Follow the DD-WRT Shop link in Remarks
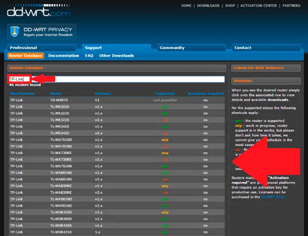The image size is (308, 236). click(273, 197)
